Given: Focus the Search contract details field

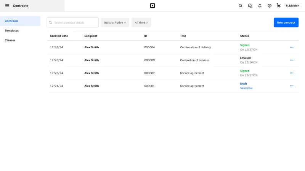Looking at the screenshot, I should [x=72, y=22].
